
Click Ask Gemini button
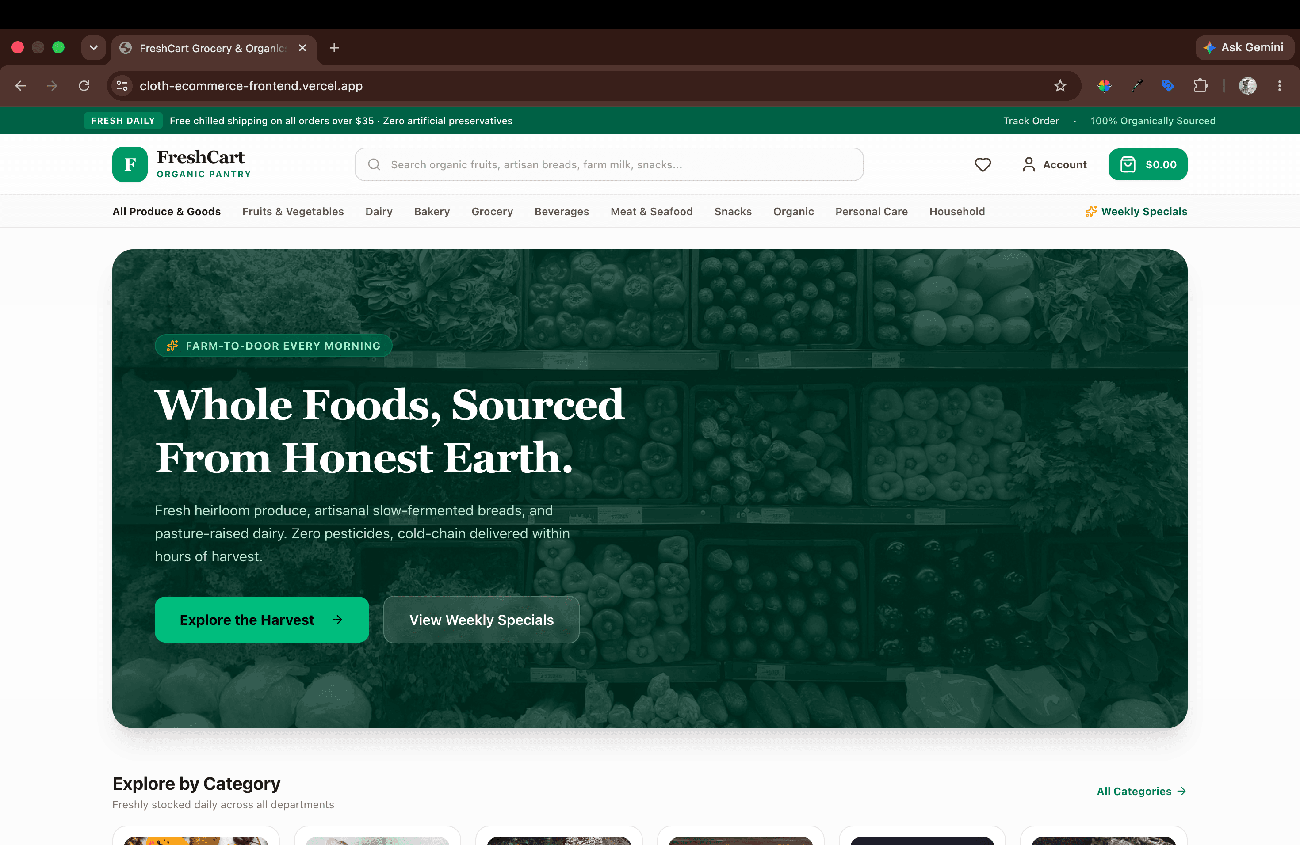tap(1244, 47)
